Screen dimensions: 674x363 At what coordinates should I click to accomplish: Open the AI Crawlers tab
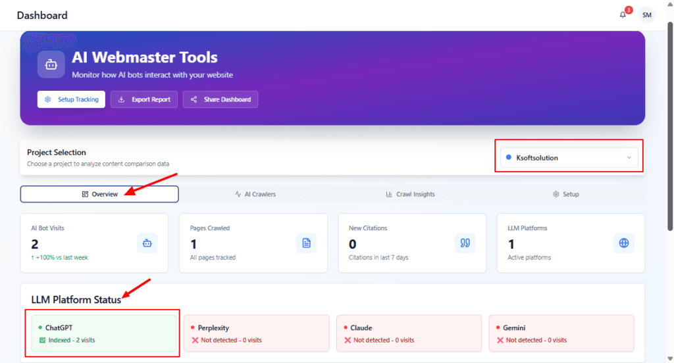[x=255, y=194]
